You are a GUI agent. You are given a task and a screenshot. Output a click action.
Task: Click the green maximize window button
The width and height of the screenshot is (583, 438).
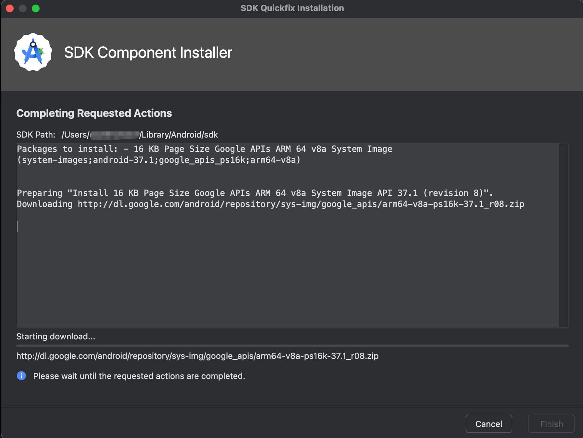point(36,8)
